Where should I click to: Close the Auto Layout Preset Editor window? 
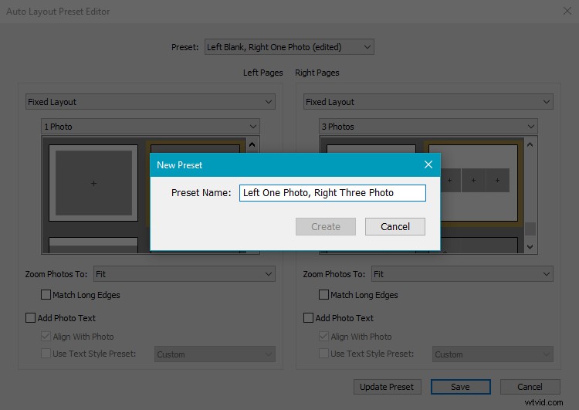[x=567, y=11]
